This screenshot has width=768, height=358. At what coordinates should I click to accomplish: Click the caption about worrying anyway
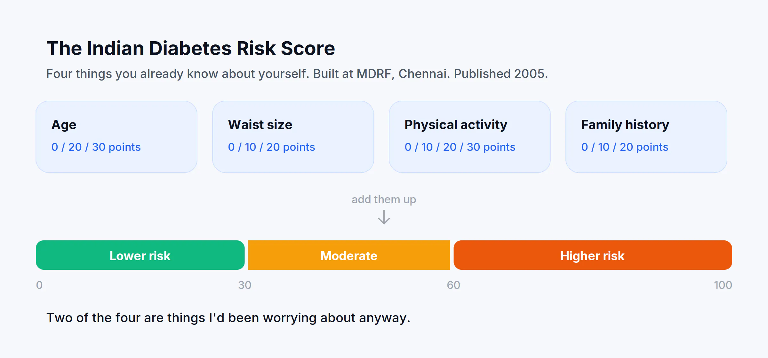point(228,318)
